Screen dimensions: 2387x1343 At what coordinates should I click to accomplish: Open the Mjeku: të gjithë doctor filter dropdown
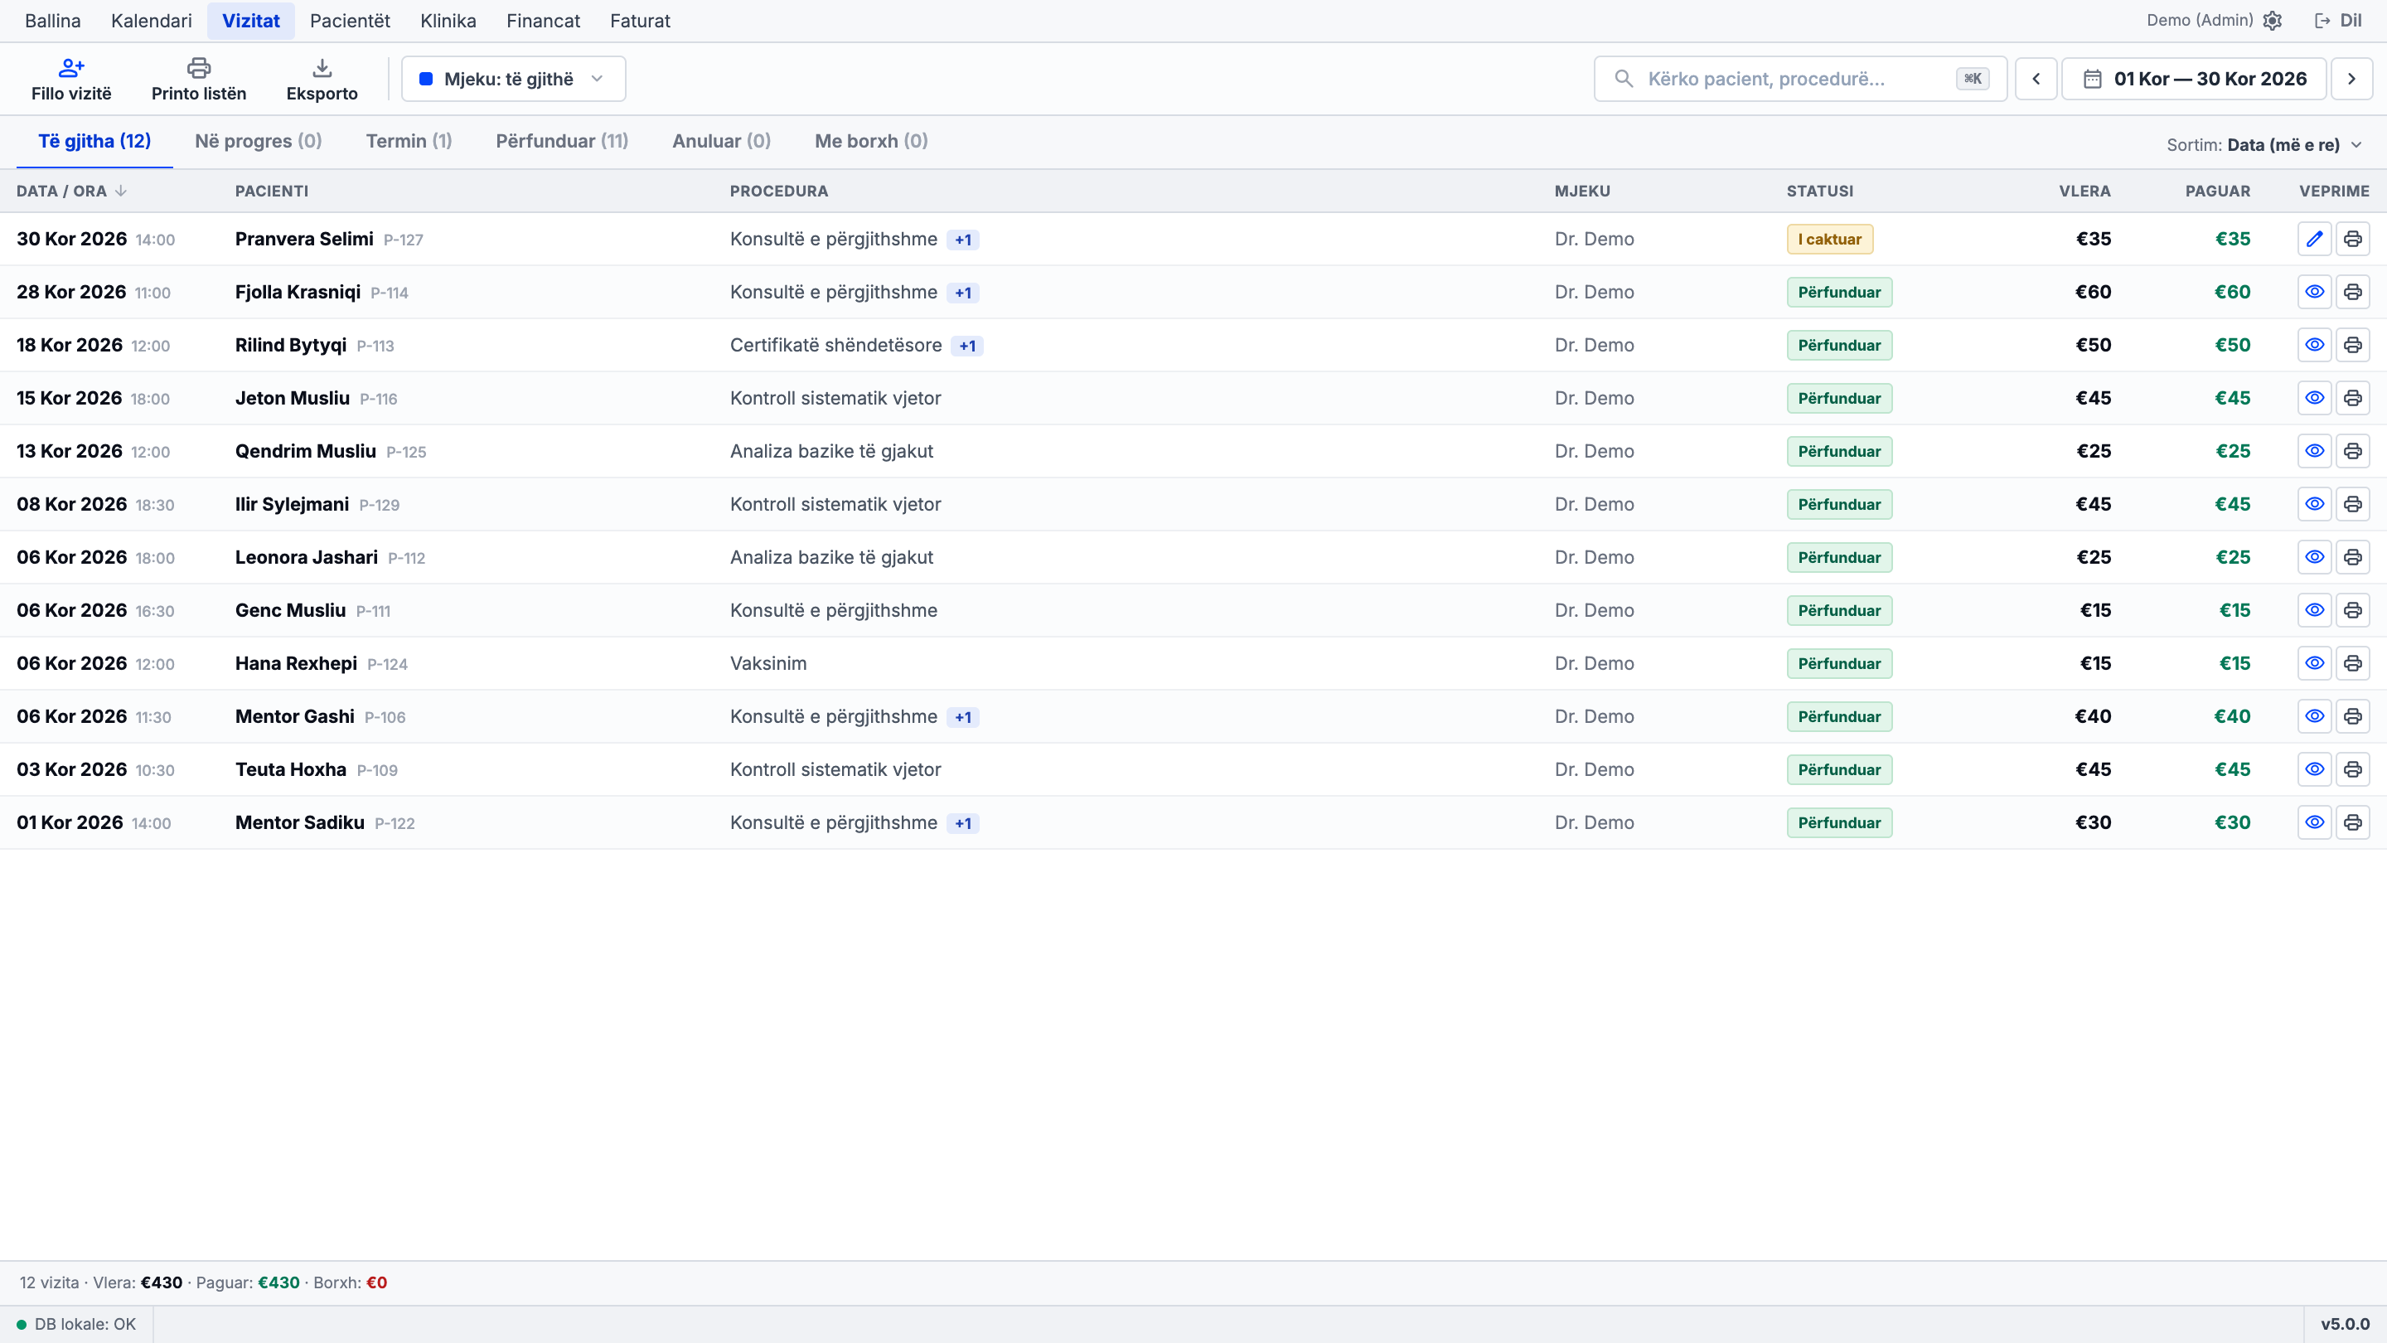click(x=513, y=79)
